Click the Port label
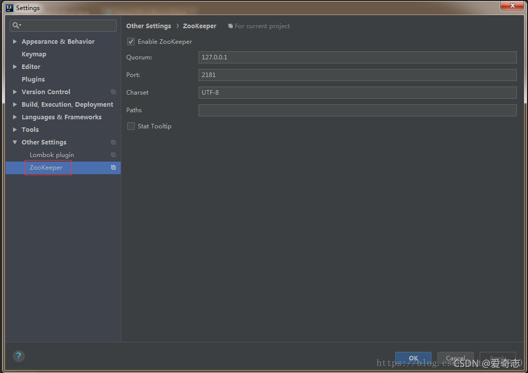This screenshot has width=528, height=373. pyautogui.click(x=133, y=75)
